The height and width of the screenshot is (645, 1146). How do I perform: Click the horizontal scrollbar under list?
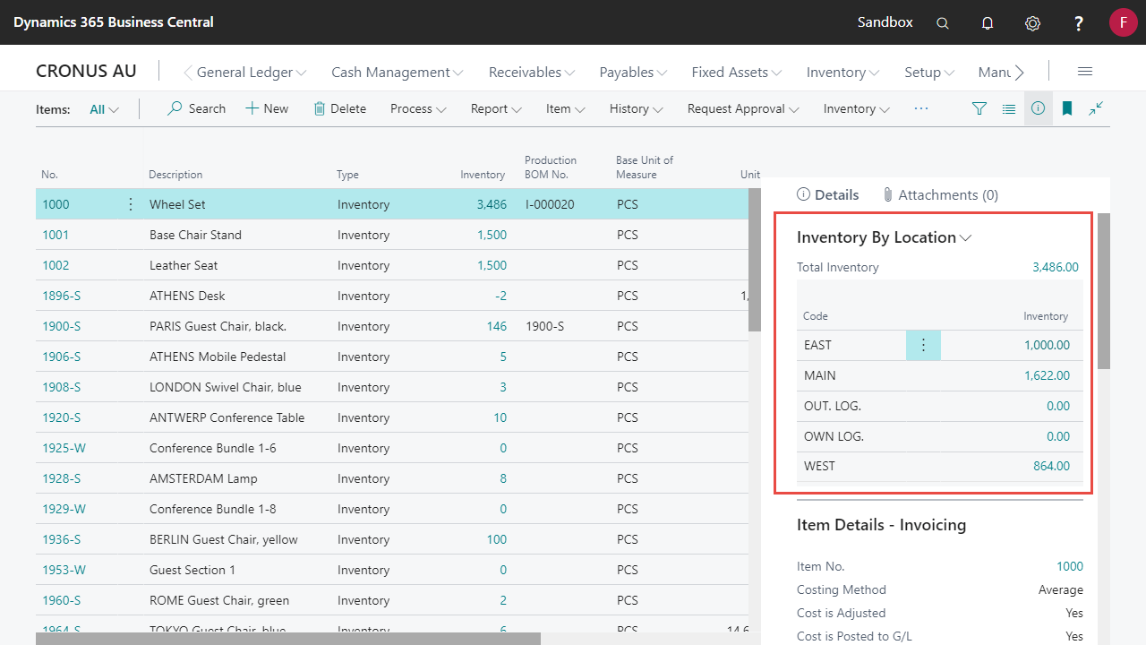pyautogui.click(x=288, y=639)
